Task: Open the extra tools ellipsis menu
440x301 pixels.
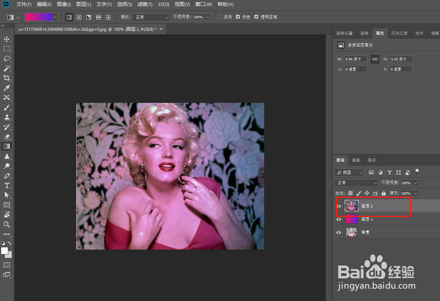Action: 7,234
